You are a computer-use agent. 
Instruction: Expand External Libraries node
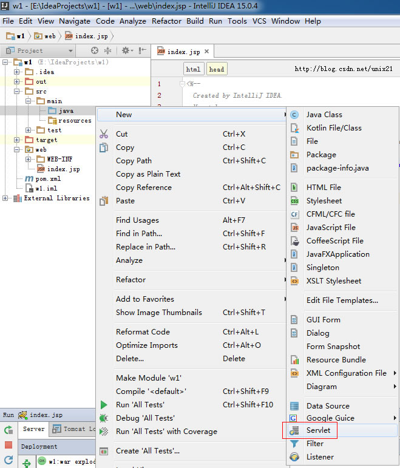5,198
